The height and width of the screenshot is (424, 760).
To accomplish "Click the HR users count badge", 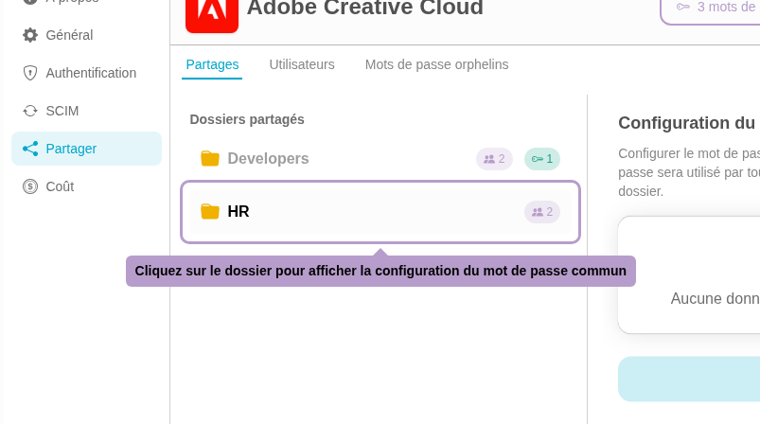I will 542,212.
